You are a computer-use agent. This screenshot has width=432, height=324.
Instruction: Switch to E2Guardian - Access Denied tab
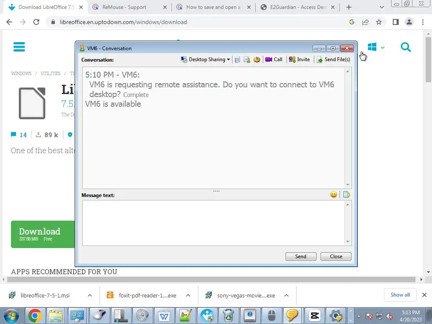297,7
